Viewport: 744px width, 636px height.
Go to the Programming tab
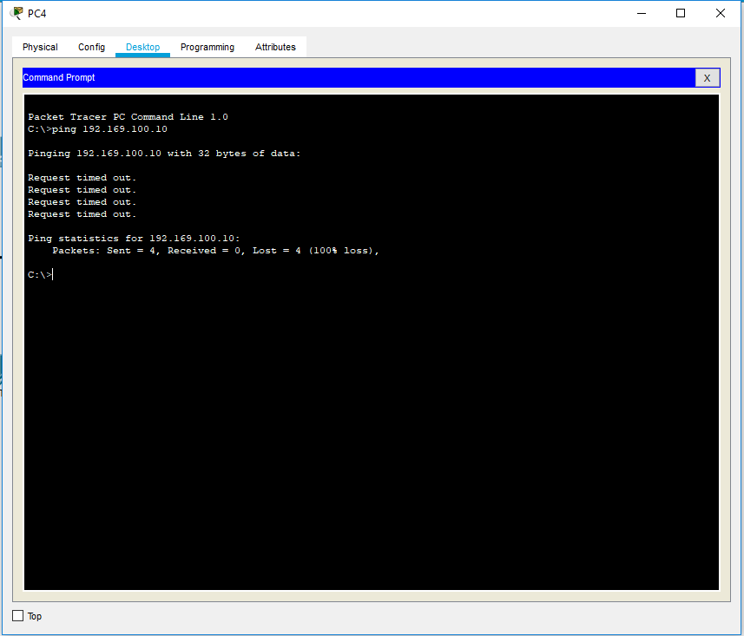coord(207,48)
